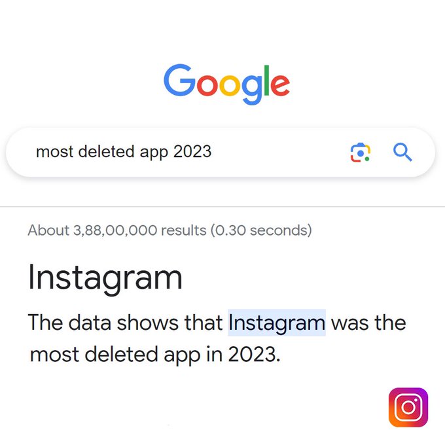Viewport: 445px width, 445px height.
Task: Click the green l in Google logo
Action: point(268,81)
